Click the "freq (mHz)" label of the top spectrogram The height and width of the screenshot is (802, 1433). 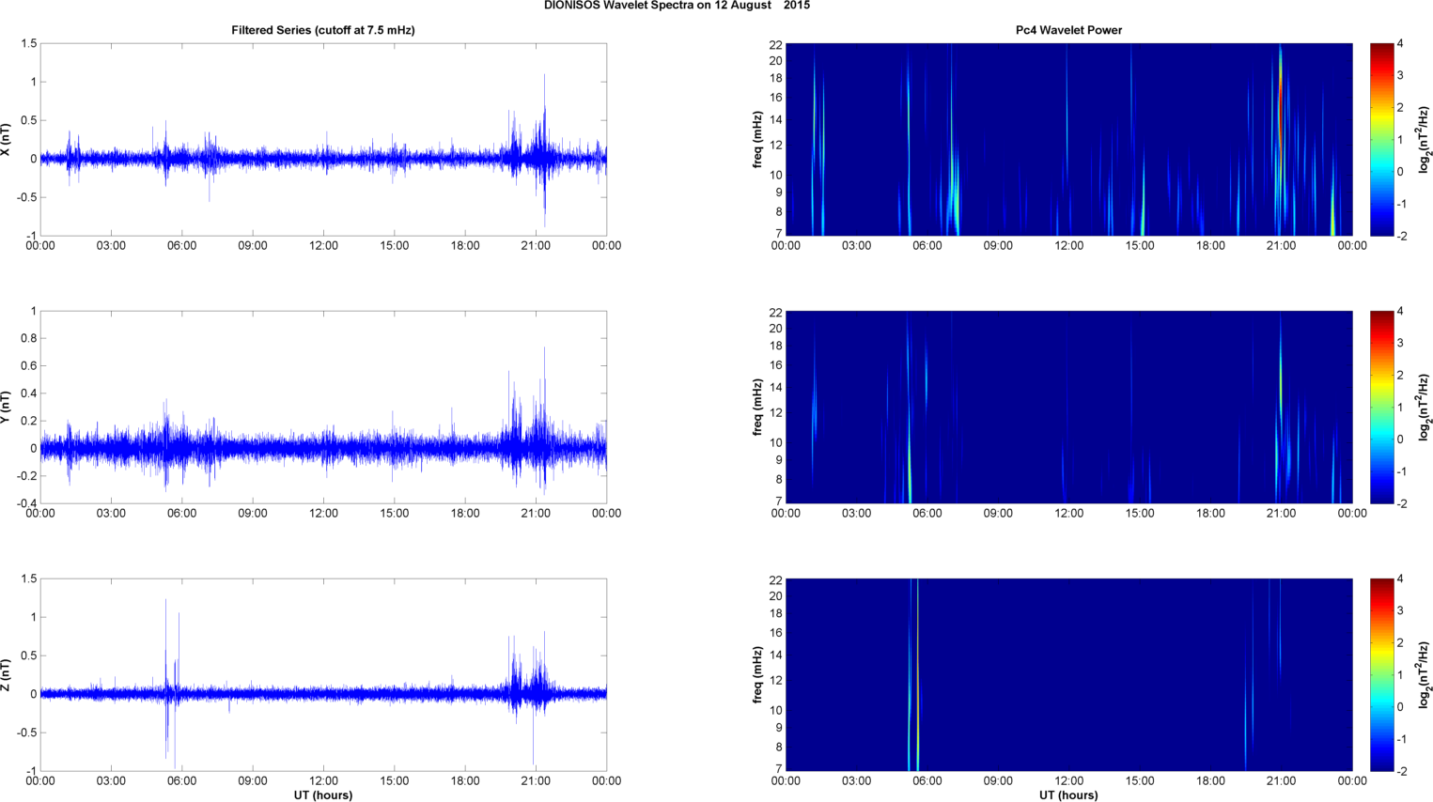(757, 140)
